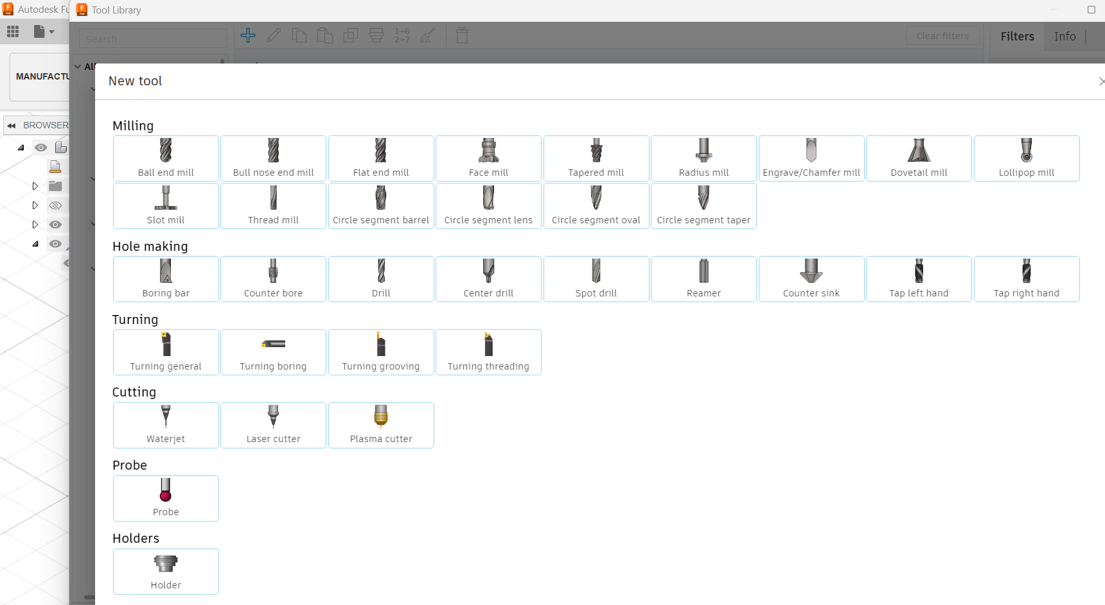Select the Laser cutter tool

coord(273,425)
